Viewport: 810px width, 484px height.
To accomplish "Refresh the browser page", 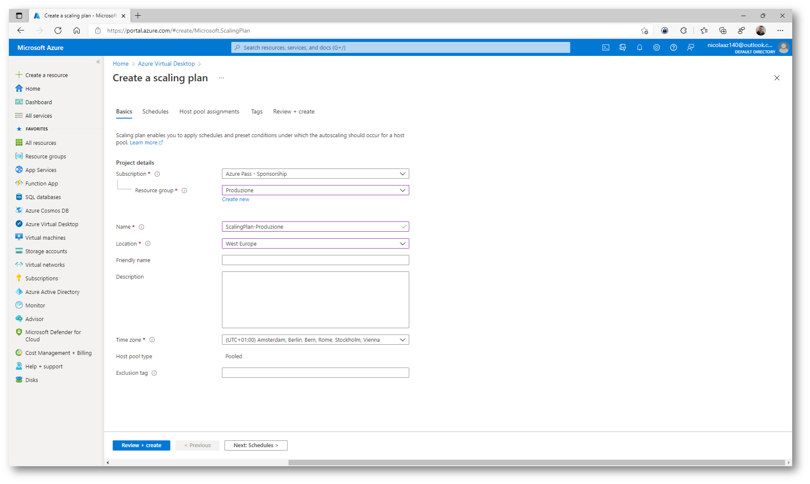I will [x=58, y=30].
